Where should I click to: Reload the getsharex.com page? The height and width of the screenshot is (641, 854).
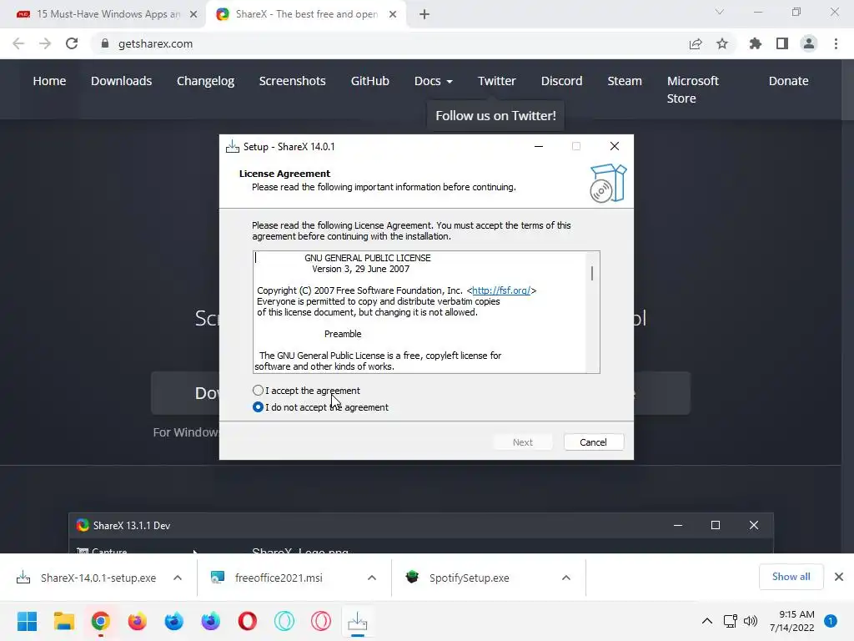[72, 43]
